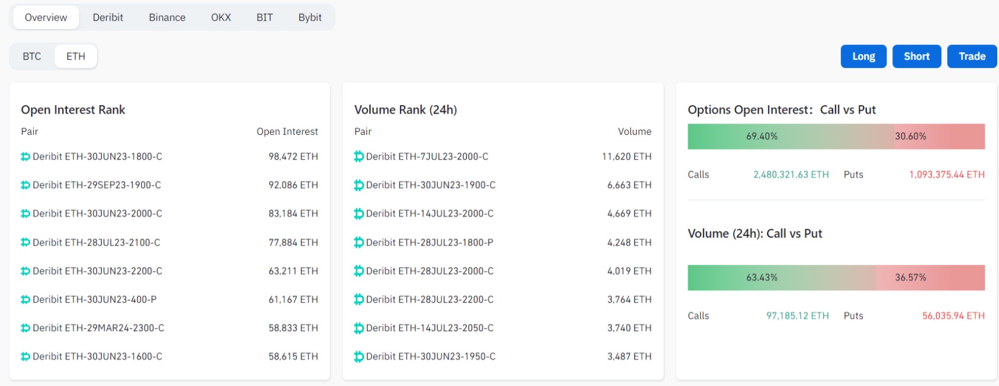Click Deribit icon beside ETH-28JUL23-2200-C

tap(359, 300)
